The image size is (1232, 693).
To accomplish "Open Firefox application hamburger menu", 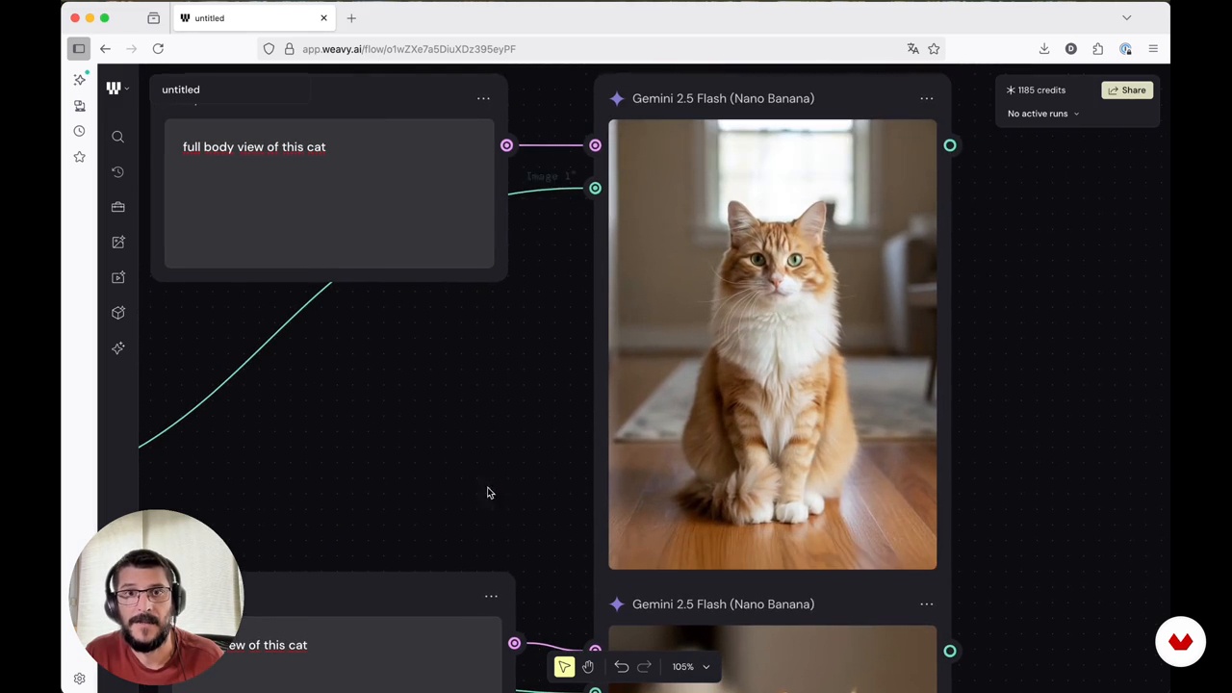I will (x=1153, y=49).
